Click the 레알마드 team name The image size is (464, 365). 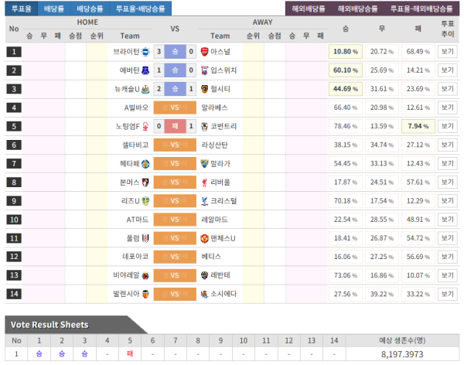pos(214,220)
